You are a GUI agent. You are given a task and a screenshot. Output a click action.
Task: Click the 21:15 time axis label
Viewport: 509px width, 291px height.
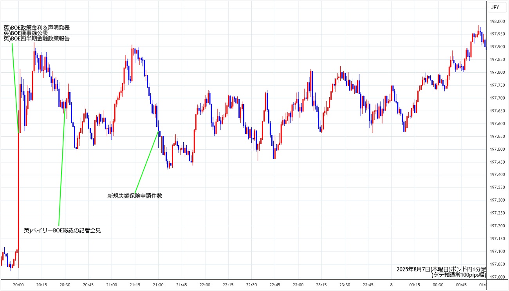pyautogui.click(x=135, y=285)
